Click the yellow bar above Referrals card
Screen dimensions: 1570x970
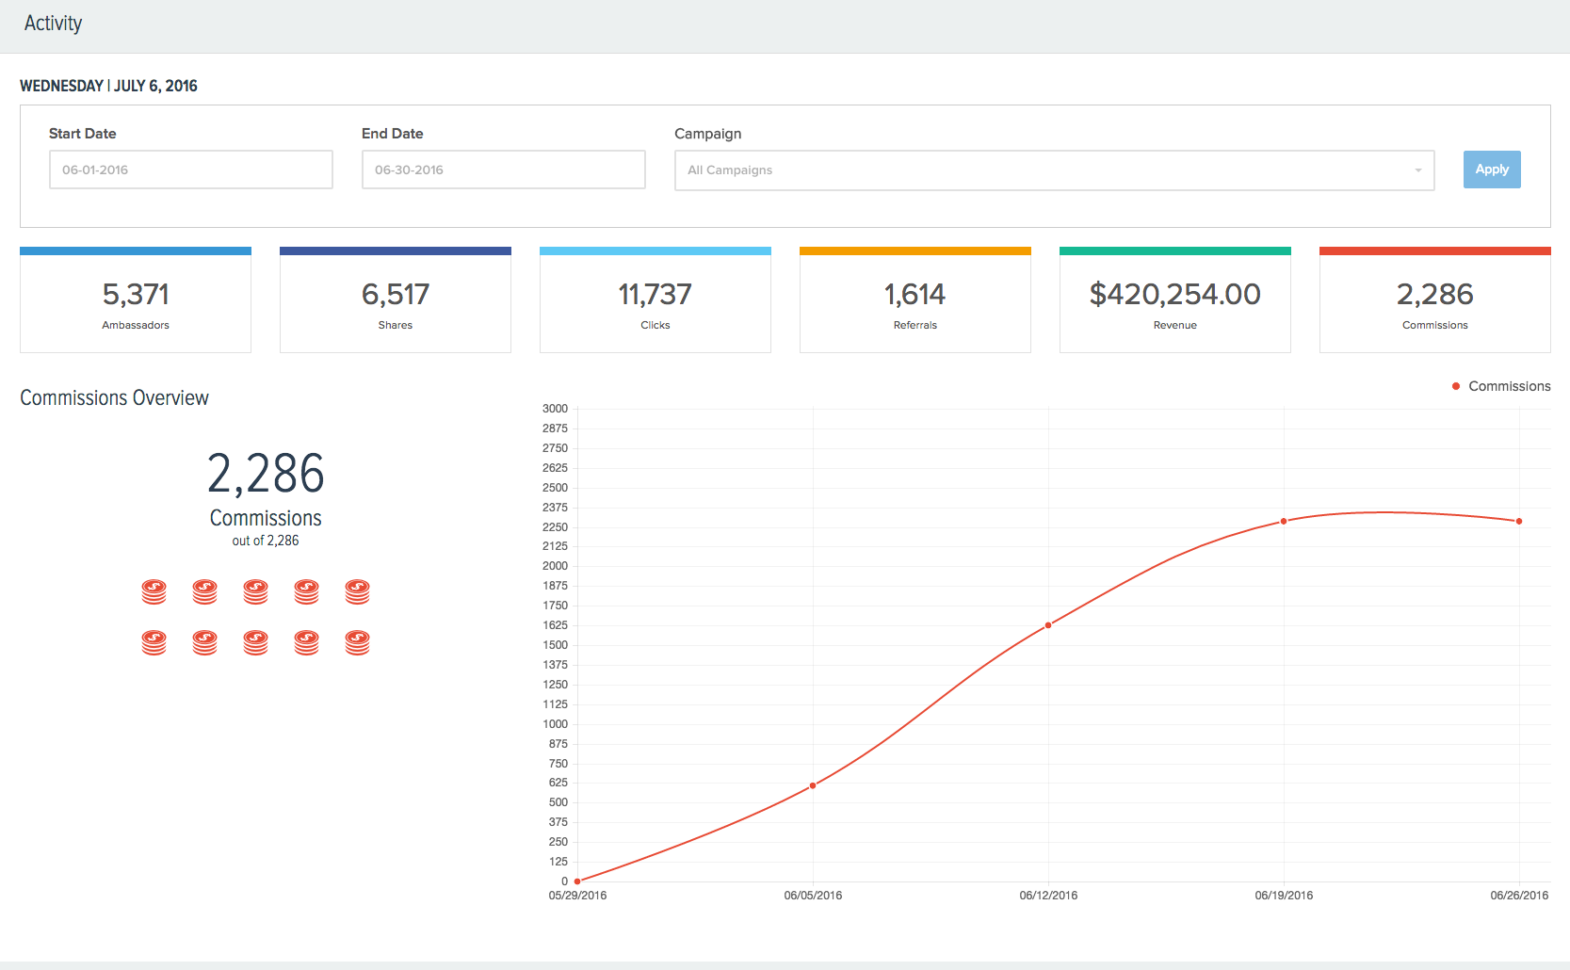914,251
